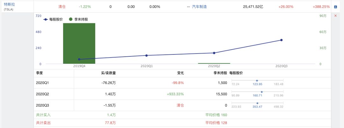The height and width of the screenshot is (128, 344).
Task: Select the 2020Q2 row label
Action: tap(43, 94)
